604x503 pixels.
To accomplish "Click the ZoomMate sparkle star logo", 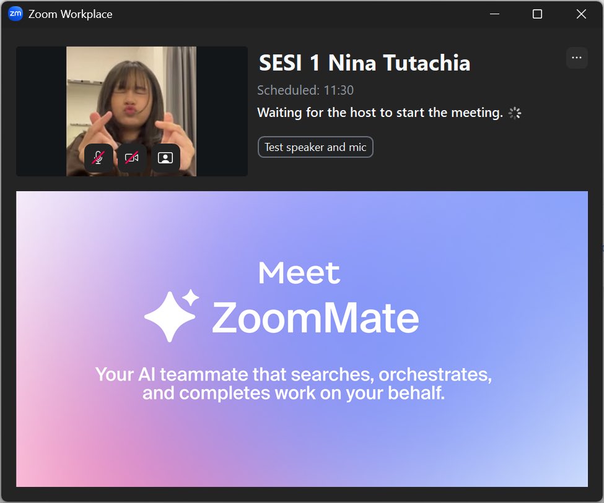I will pyautogui.click(x=172, y=316).
